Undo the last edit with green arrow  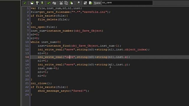coord(49,3)
